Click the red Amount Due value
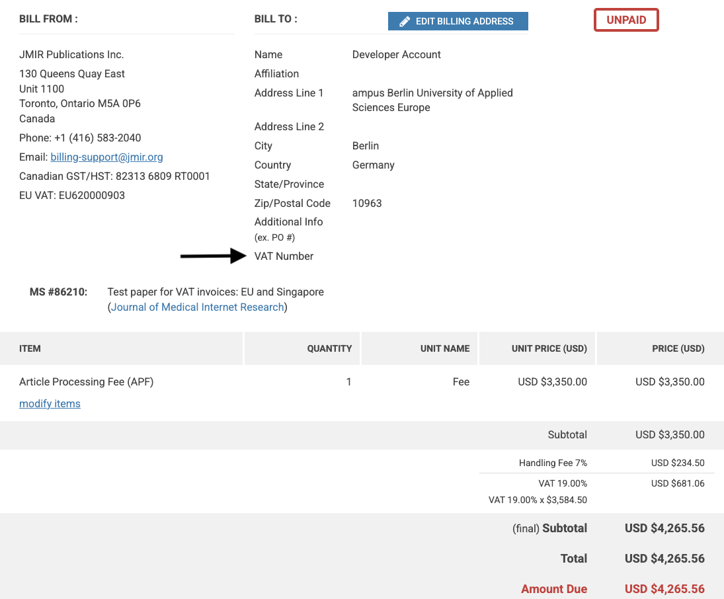The image size is (724, 599). [664, 589]
